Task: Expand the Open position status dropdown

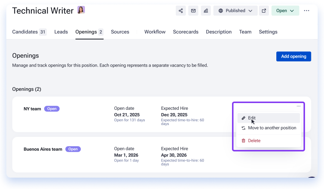Action: click(x=285, y=11)
